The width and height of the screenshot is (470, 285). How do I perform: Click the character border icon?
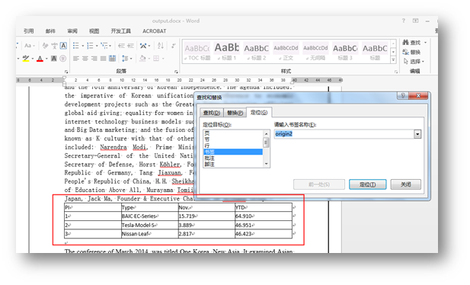pos(63,46)
